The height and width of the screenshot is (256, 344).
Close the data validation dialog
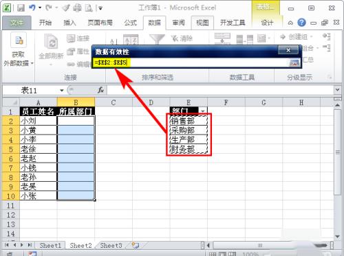click(288, 50)
